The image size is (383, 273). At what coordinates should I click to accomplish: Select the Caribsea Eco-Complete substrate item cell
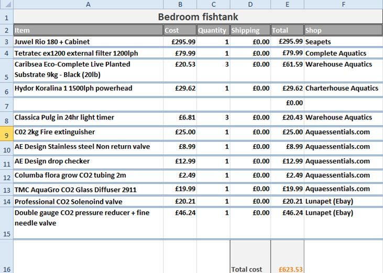88,70
